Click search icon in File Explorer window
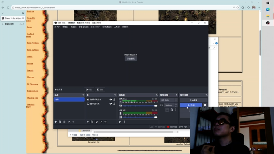Viewport: 274px width, 154px height. (x=214, y=48)
